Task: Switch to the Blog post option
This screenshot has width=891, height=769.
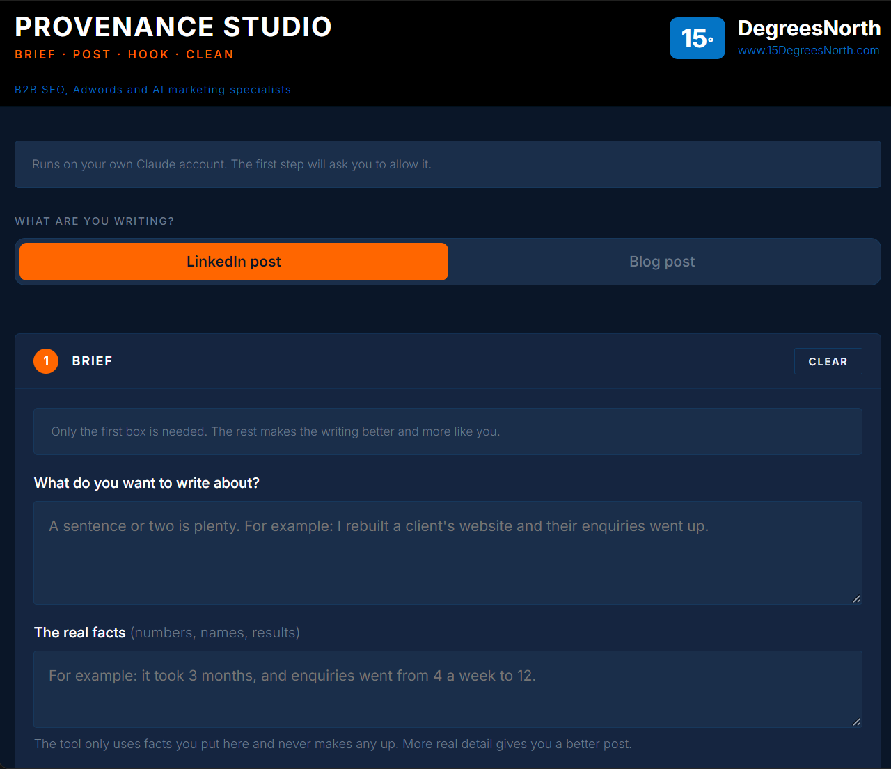Action: [662, 262]
